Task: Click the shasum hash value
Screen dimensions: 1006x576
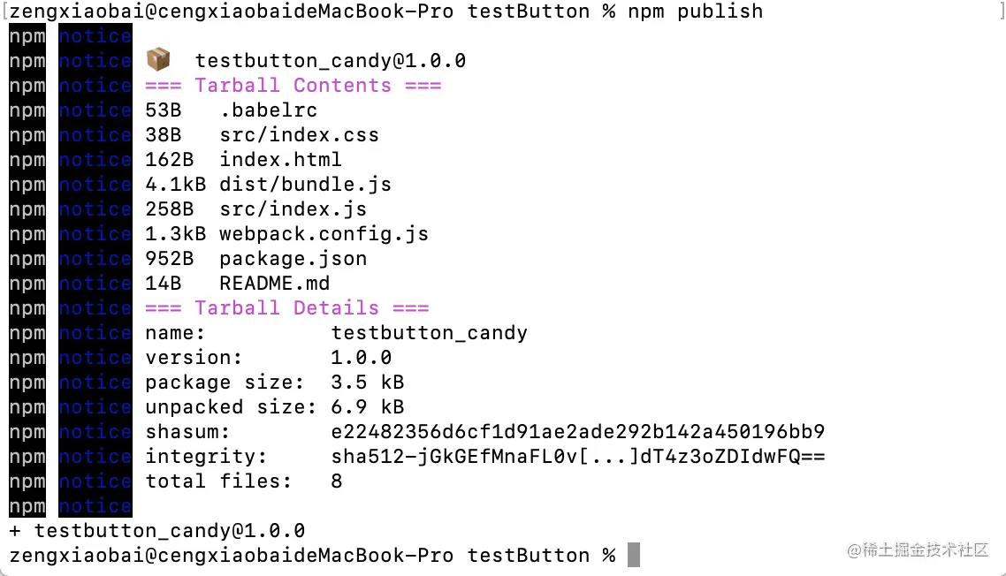Action: [x=578, y=432]
